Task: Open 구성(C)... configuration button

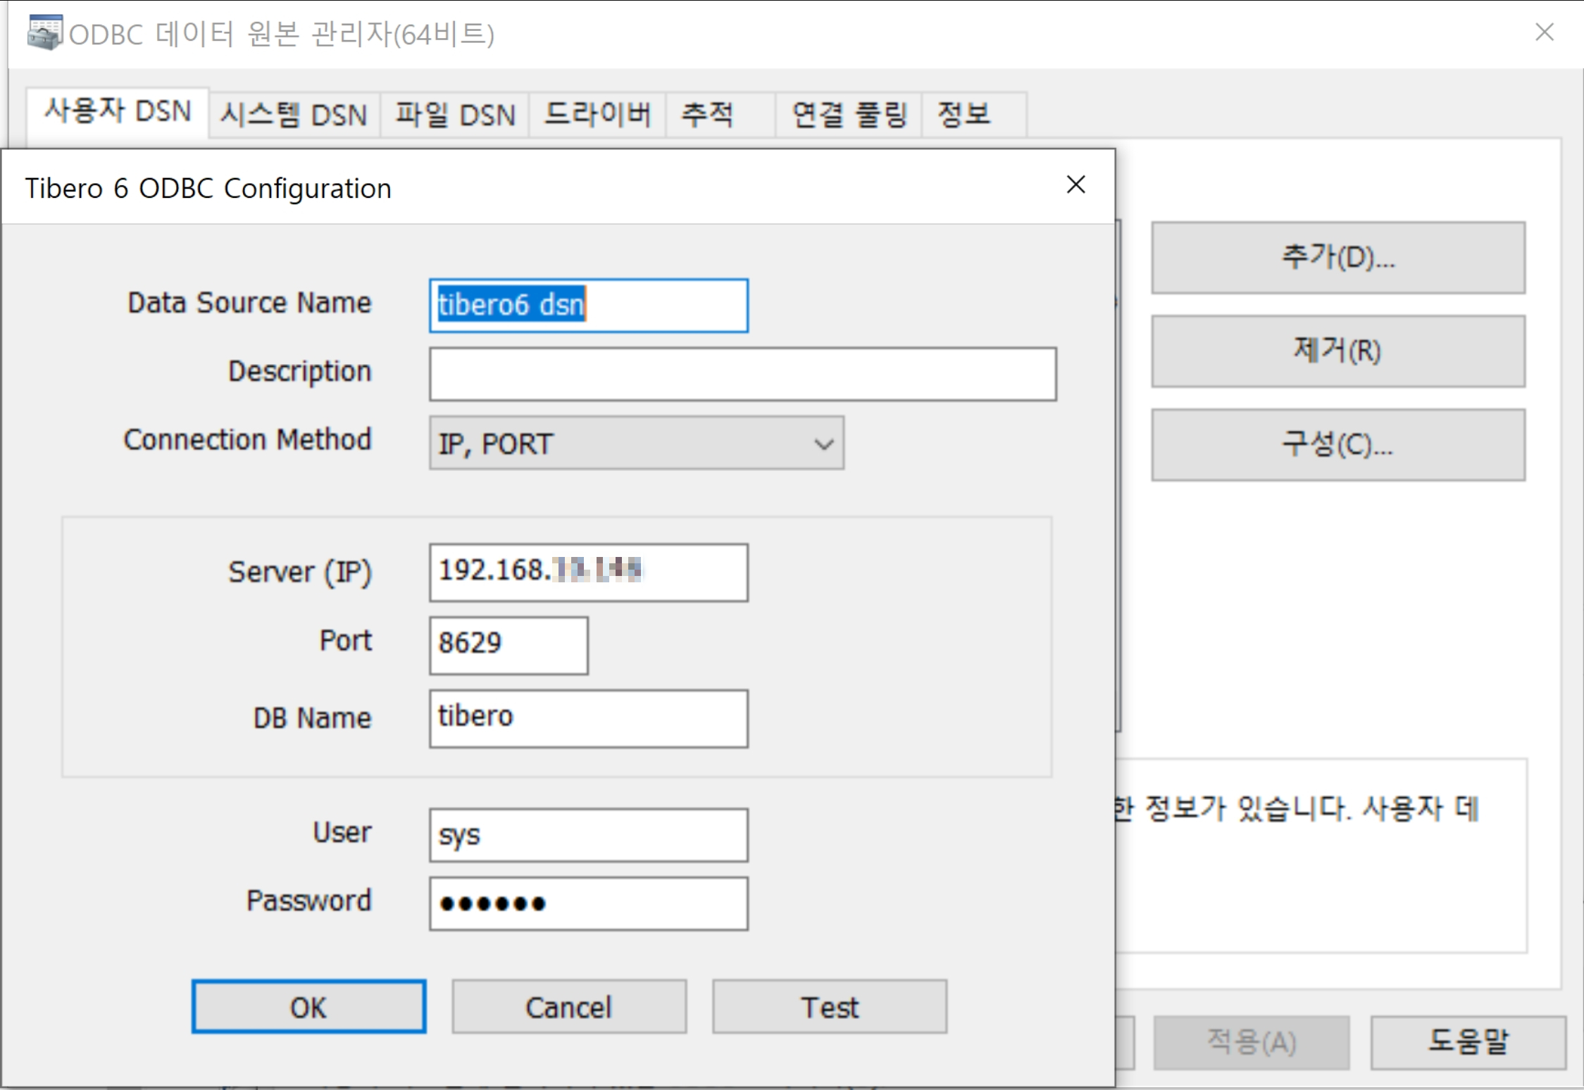Action: pos(1337,445)
